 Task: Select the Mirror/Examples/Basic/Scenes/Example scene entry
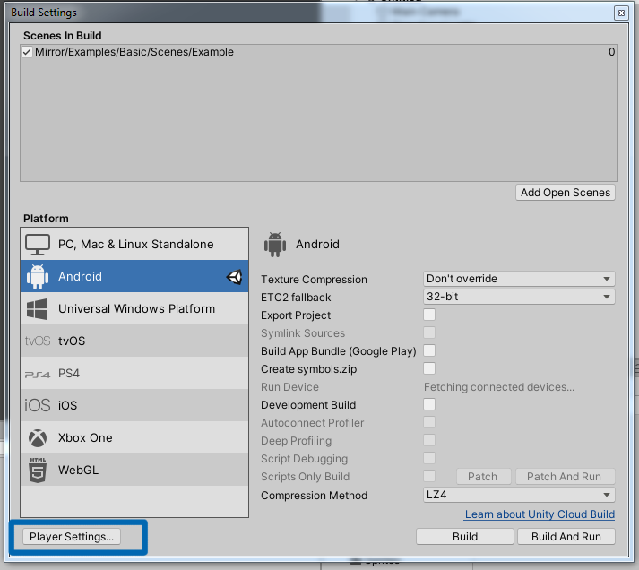pos(319,52)
